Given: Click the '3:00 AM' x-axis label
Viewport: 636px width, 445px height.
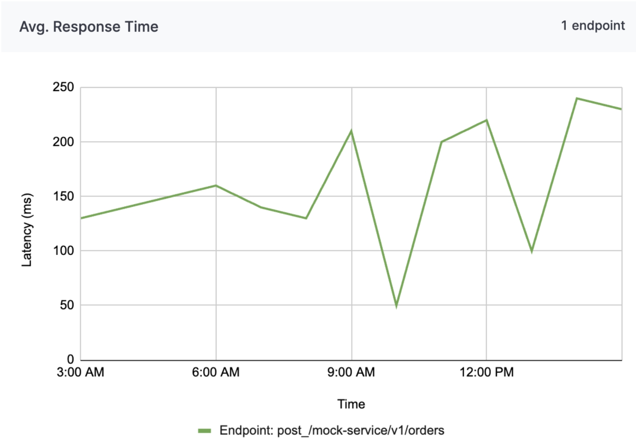Looking at the screenshot, I should click(x=81, y=372).
